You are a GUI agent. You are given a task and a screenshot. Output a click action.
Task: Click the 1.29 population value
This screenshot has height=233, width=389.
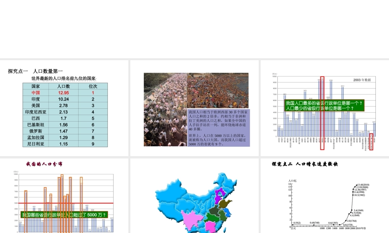[63, 137]
